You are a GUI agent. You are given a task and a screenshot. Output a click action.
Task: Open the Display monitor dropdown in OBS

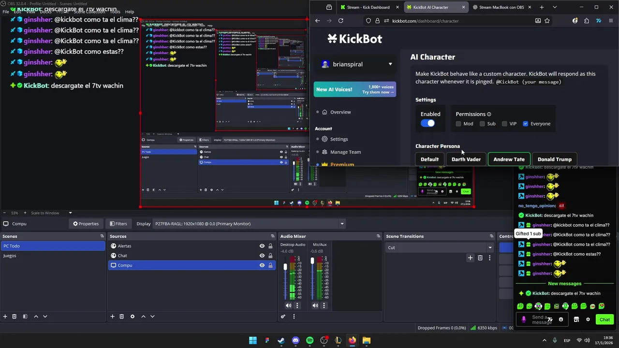pyautogui.click(x=249, y=224)
